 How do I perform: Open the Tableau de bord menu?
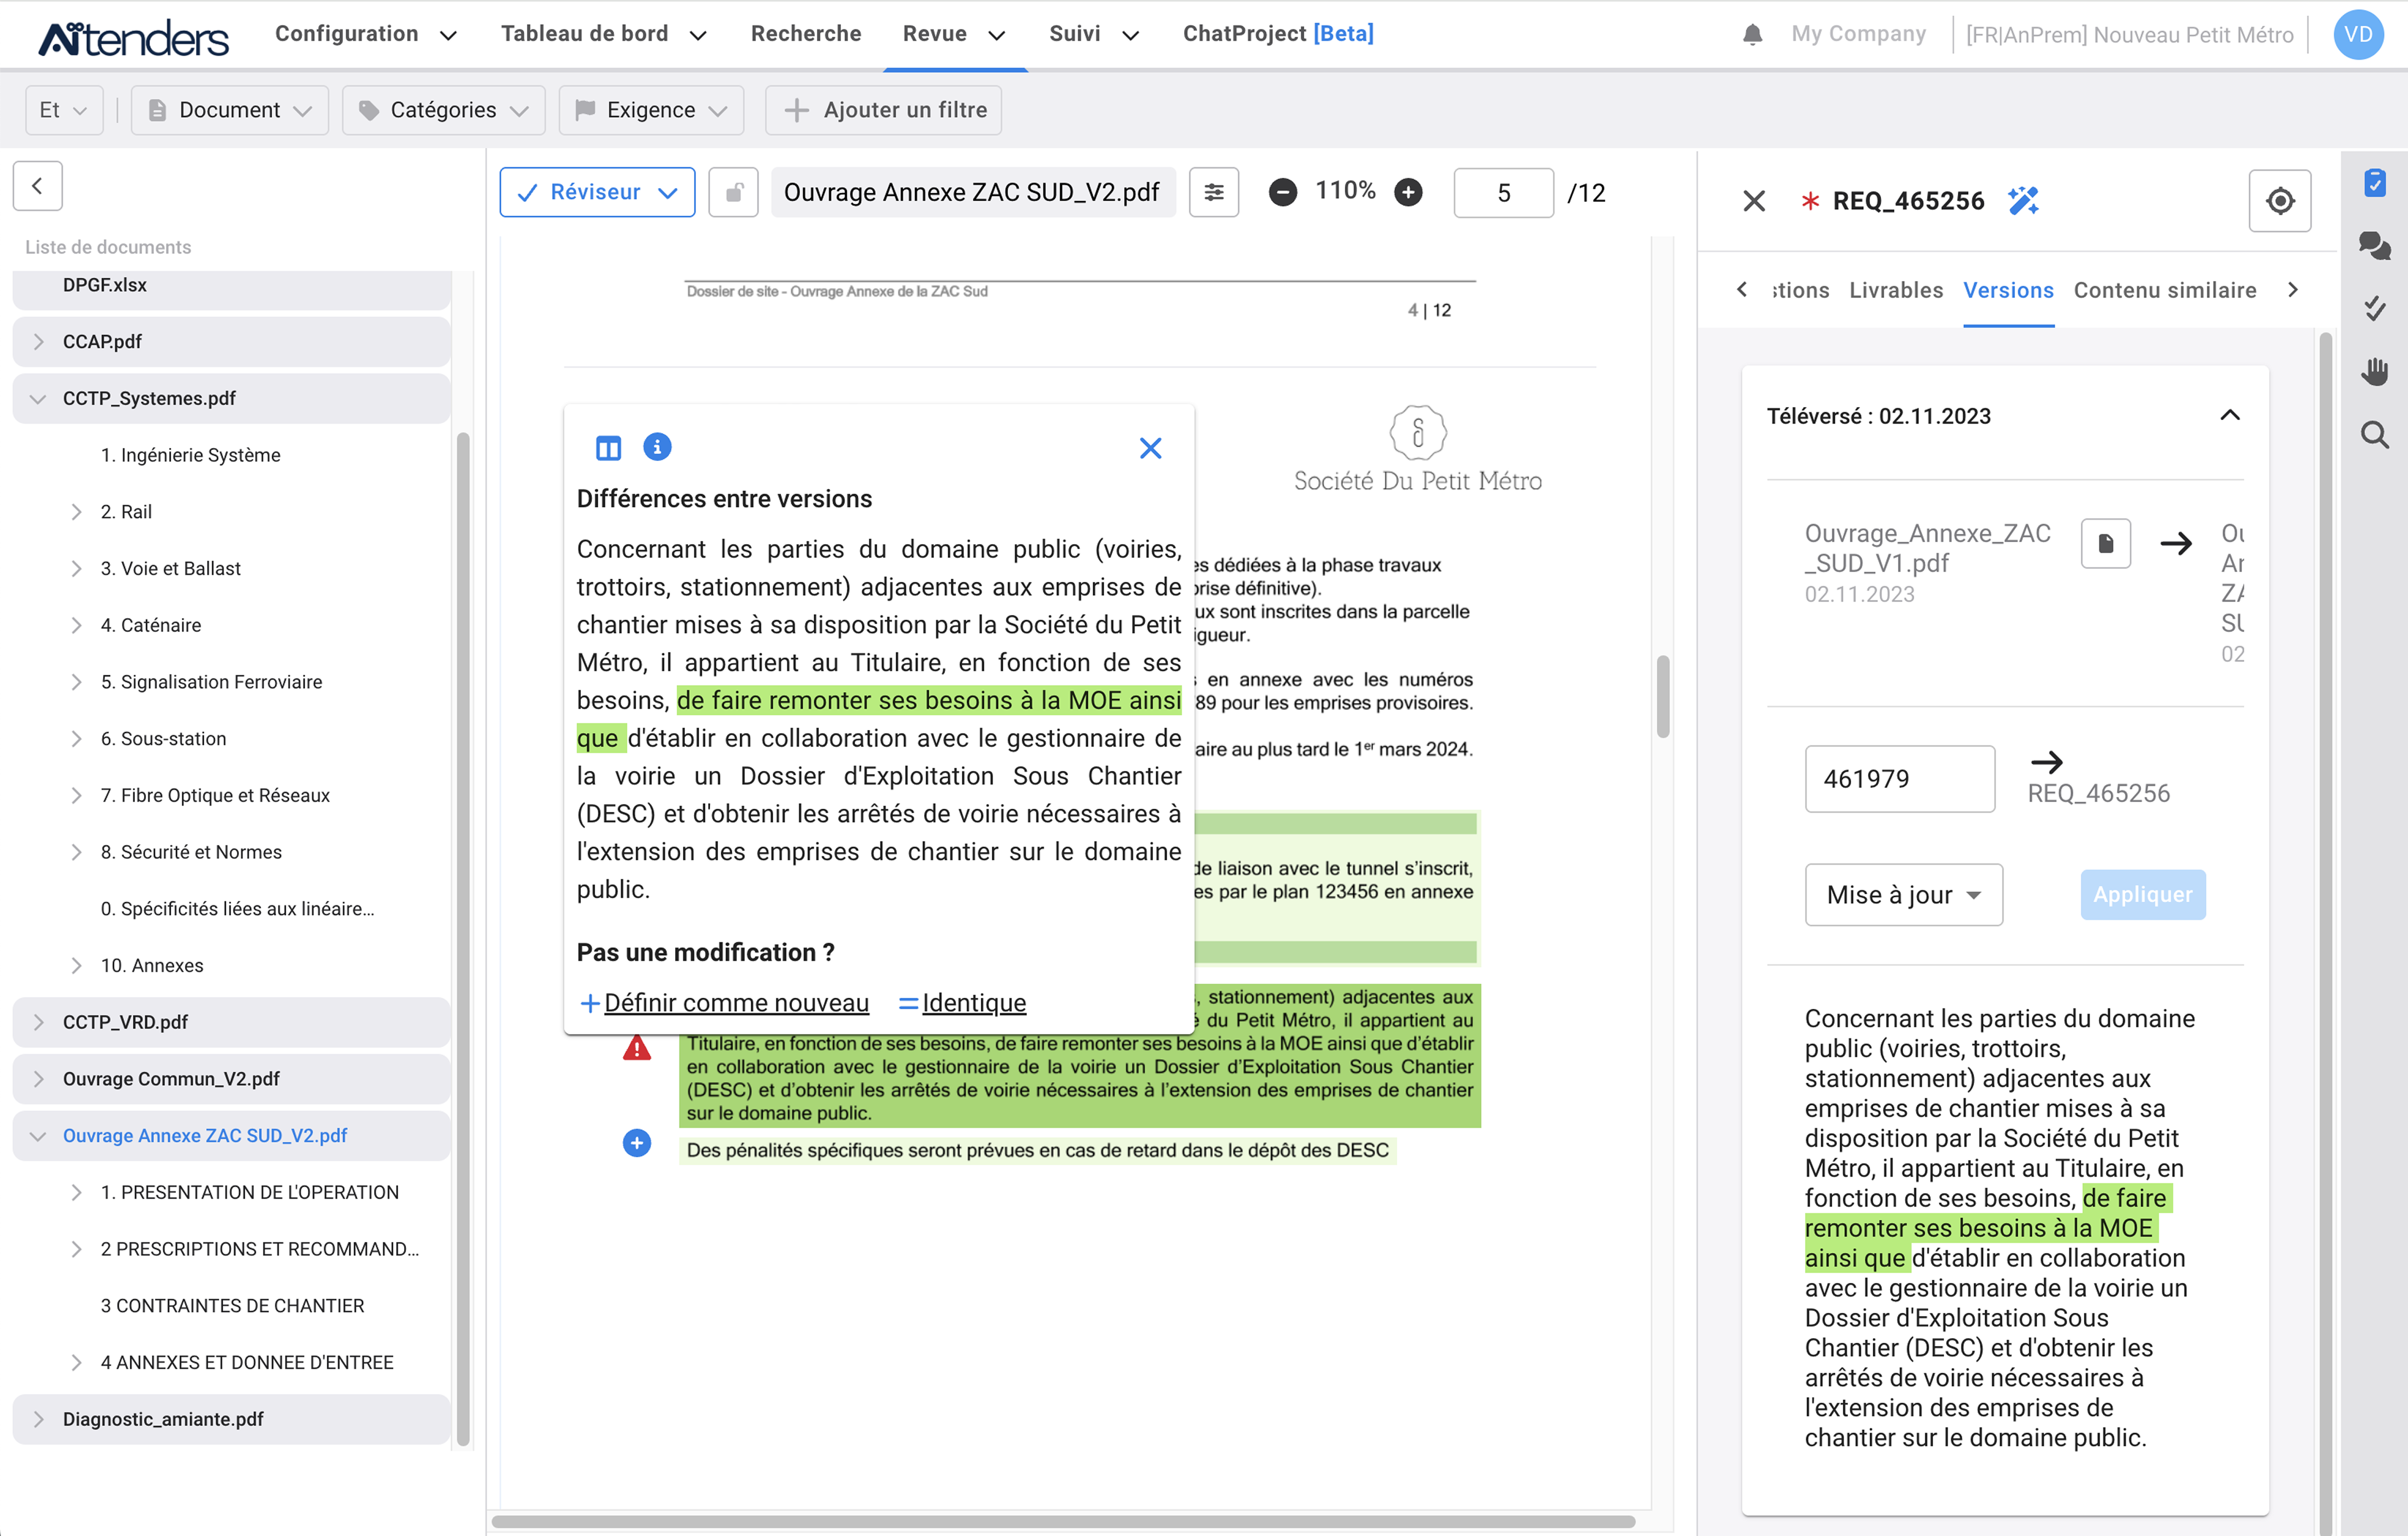click(603, 34)
